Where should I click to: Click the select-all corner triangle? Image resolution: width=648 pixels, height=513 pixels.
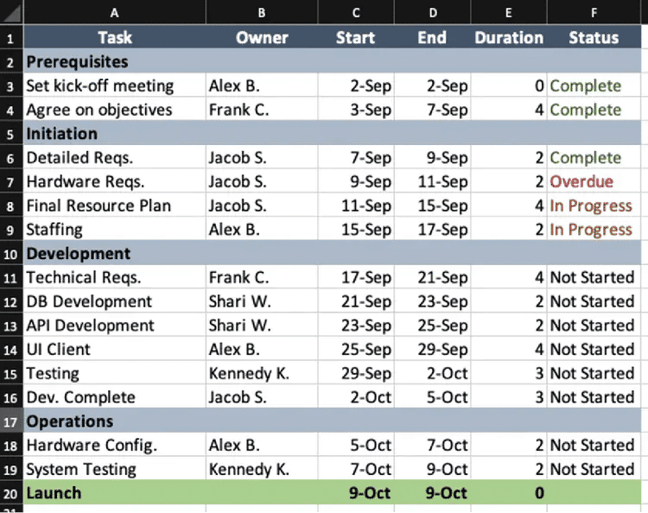(11, 12)
